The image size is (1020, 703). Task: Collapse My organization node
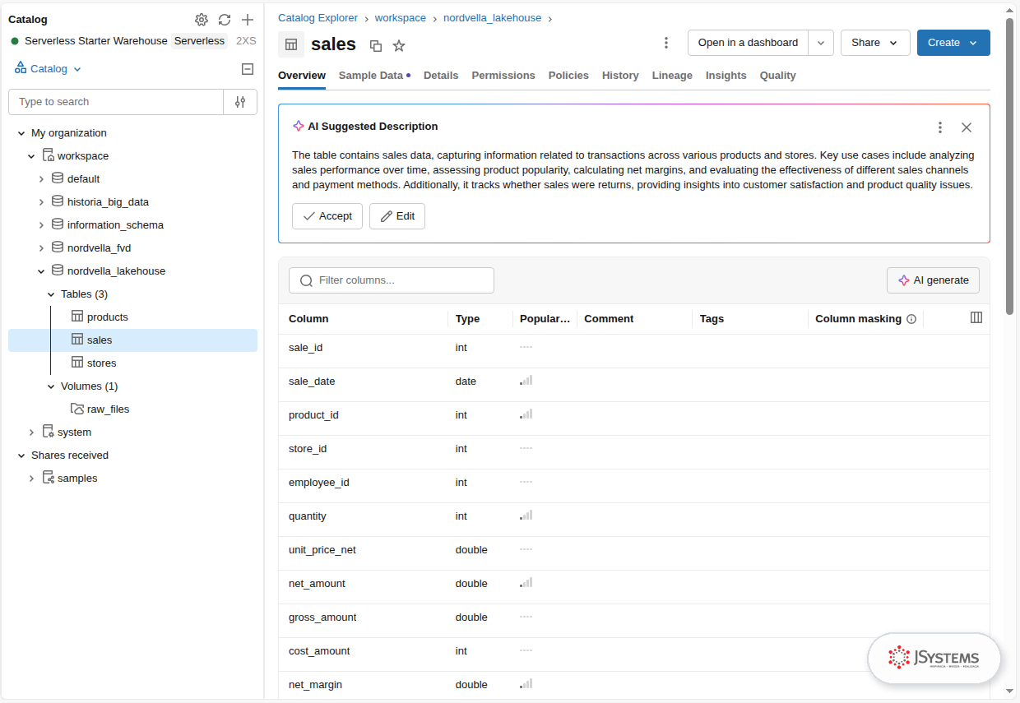click(21, 132)
